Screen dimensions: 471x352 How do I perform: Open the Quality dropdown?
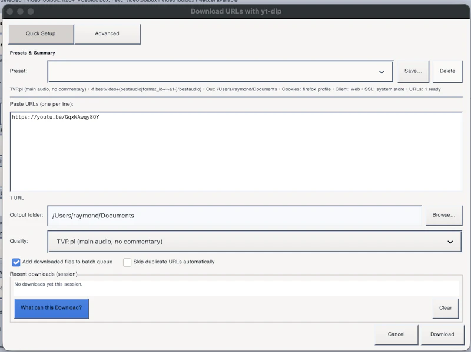point(254,242)
